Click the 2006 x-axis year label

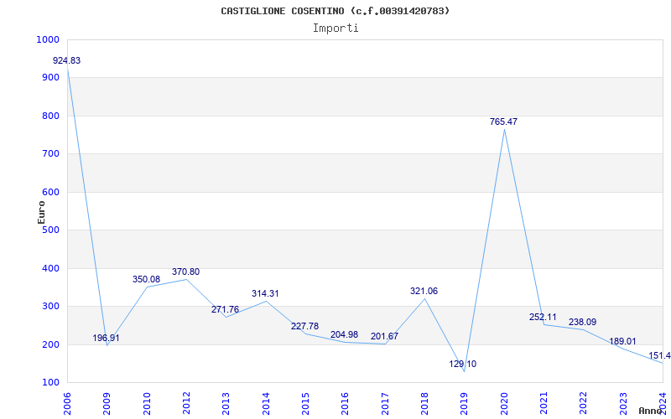tap(68, 404)
